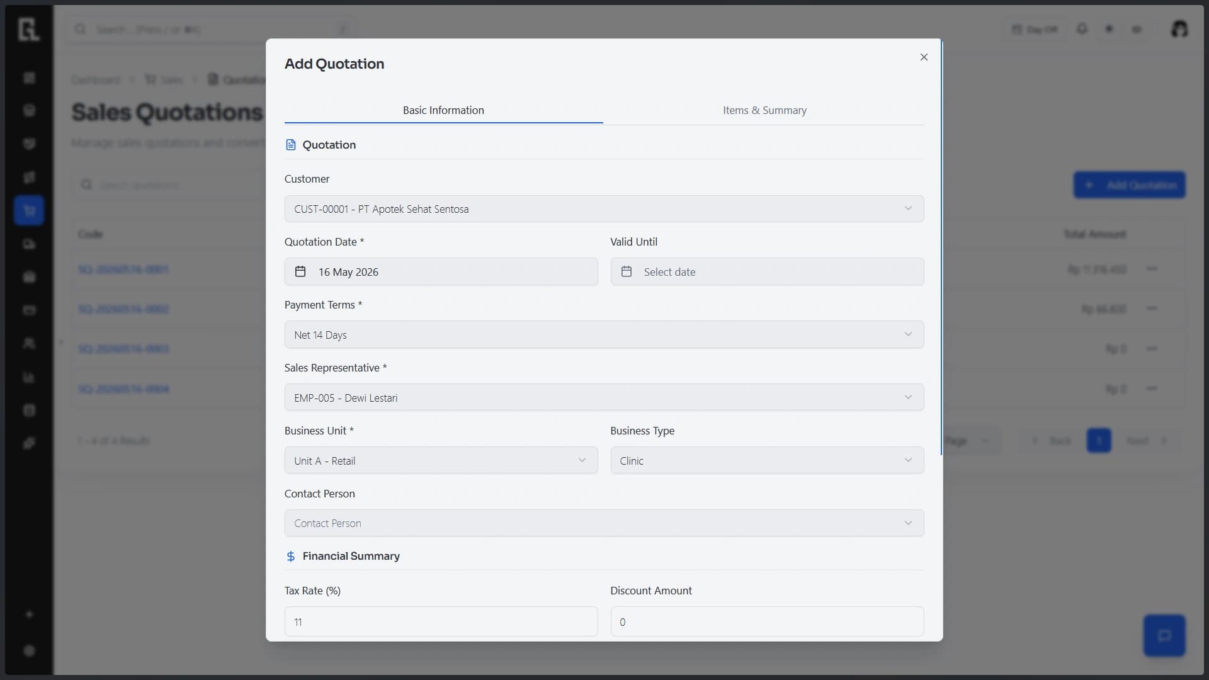Click the notifications bell icon

(x=1082, y=29)
